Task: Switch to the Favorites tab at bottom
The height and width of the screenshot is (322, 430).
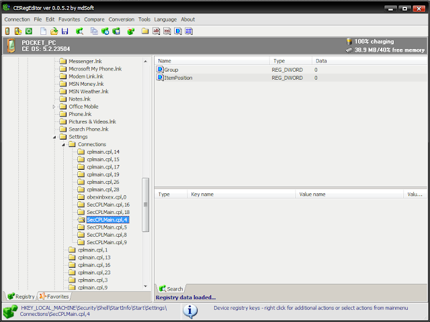Action: point(54,297)
